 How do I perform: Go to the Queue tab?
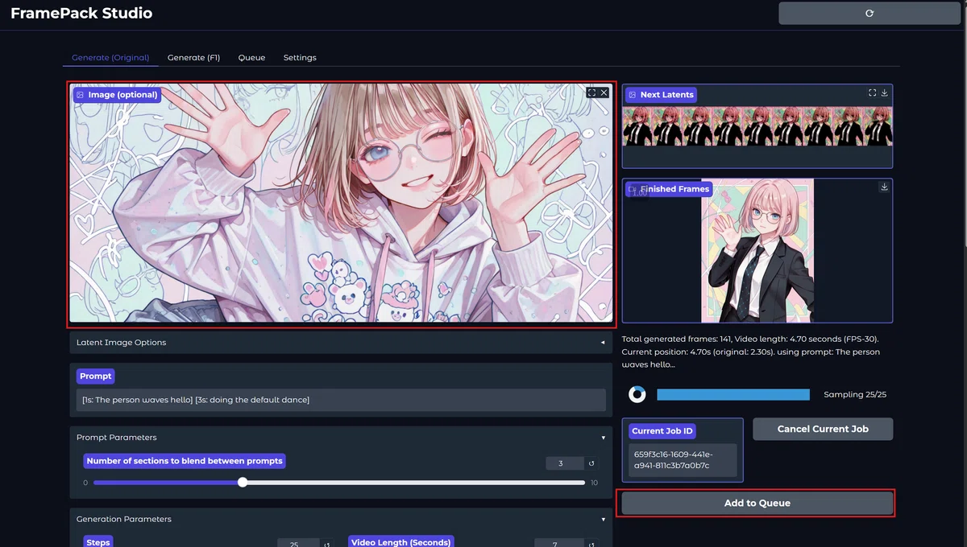pyautogui.click(x=251, y=58)
